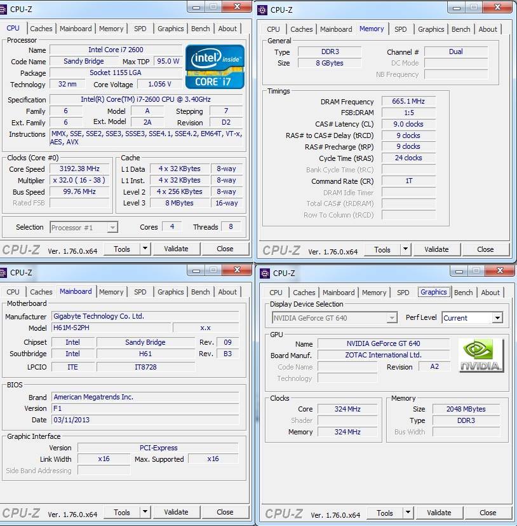Click Tools button in Mainboard window
The image size is (517, 526).
121,512
